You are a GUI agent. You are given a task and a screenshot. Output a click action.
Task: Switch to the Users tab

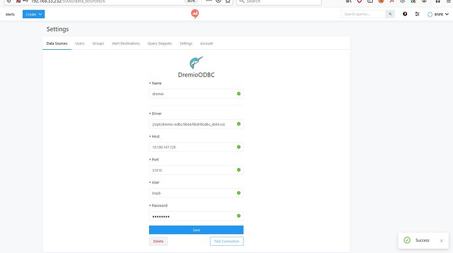[x=79, y=43]
